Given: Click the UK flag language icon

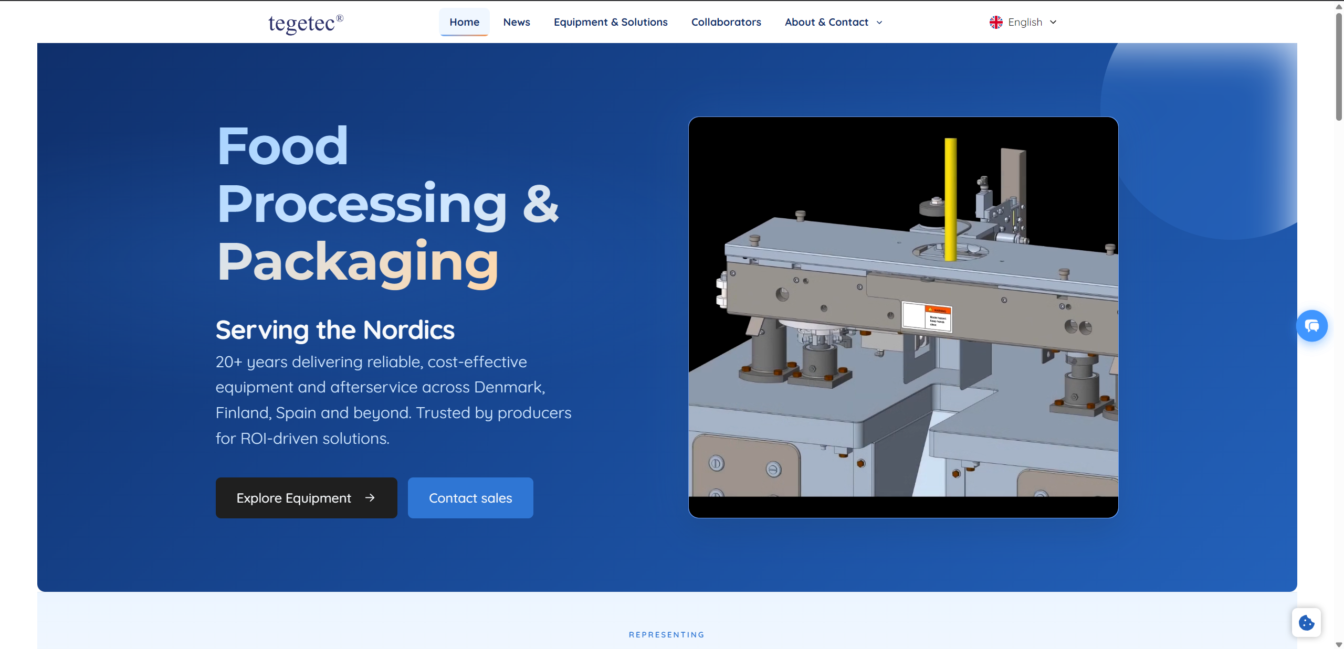Looking at the screenshot, I should coord(996,22).
